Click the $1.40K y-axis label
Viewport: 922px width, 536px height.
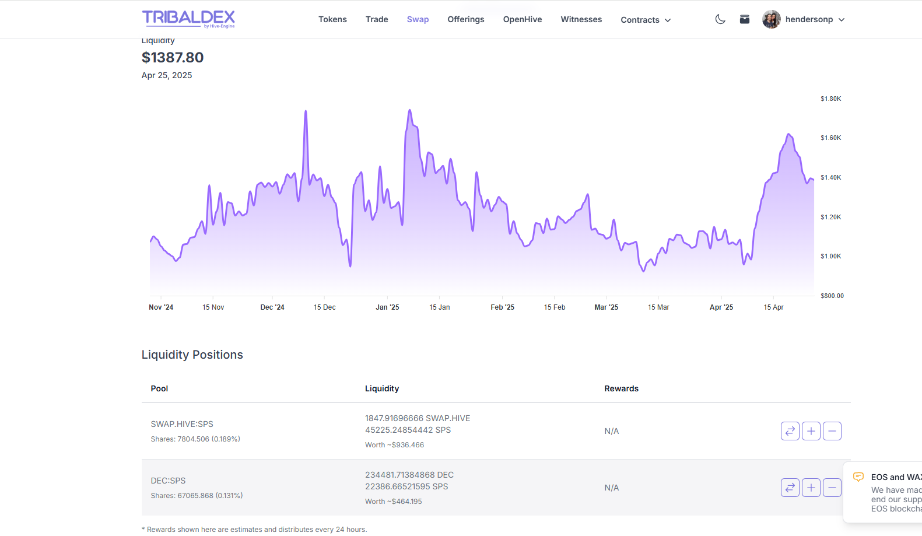[x=831, y=177]
